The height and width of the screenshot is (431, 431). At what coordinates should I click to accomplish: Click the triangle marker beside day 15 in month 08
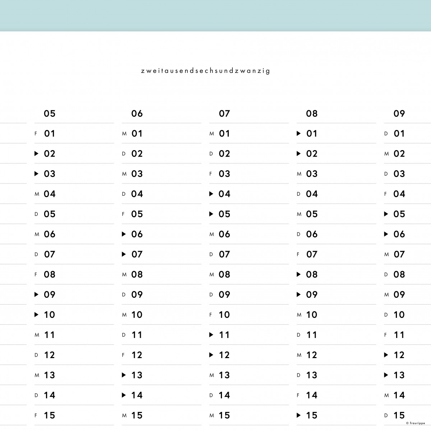pyautogui.click(x=298, y=415)
